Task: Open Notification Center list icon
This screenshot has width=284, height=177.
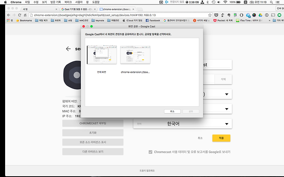Action: point(277,2)
